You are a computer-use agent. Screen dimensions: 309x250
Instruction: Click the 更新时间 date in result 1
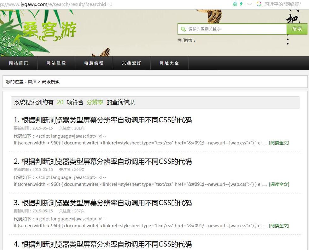point(33,128)
